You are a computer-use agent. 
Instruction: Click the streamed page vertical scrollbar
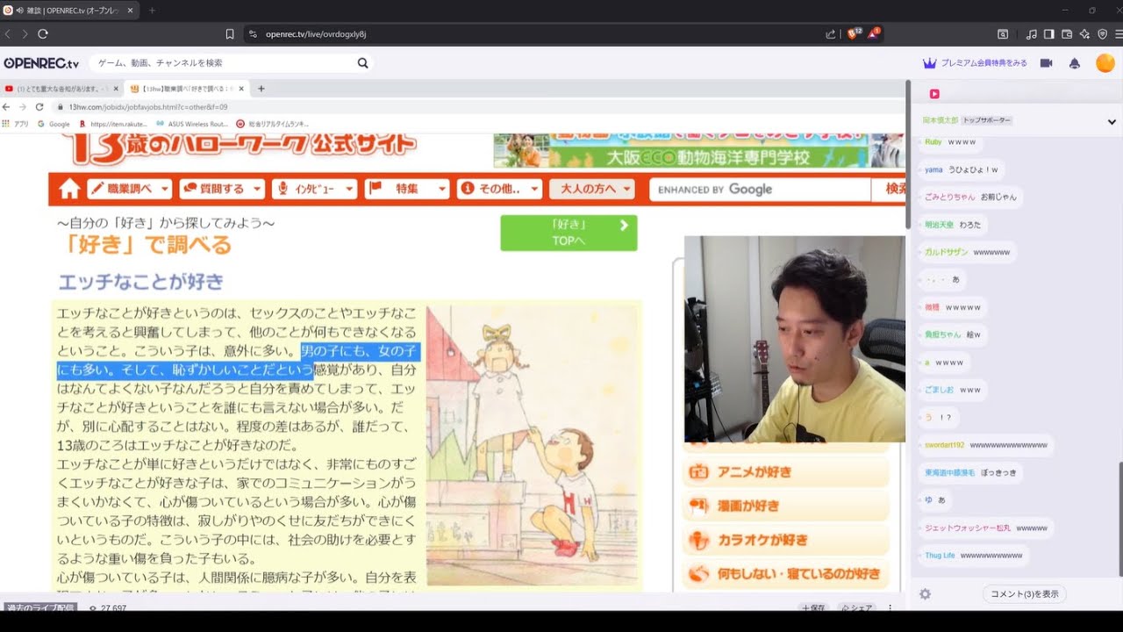click(x=908, y=154)
